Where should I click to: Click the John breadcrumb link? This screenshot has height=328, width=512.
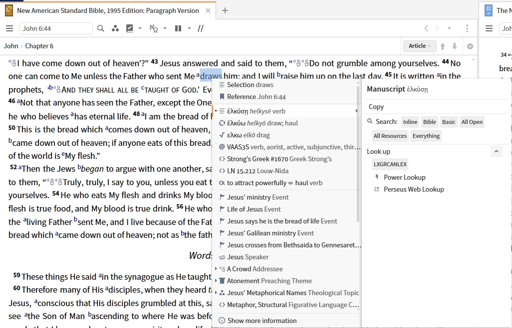click(x=11, y=46)
